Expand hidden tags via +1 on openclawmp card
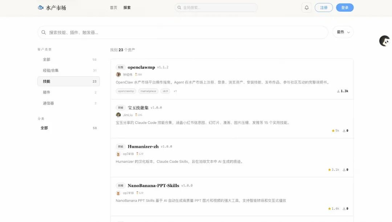 pos(175,91)
